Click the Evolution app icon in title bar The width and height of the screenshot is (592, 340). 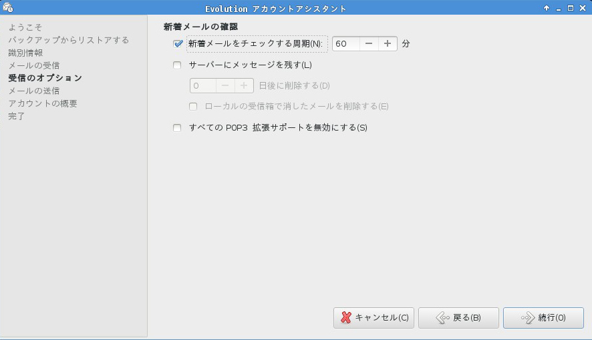tap(8, 8)
